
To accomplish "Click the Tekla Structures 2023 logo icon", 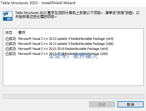I will (8, 16).
